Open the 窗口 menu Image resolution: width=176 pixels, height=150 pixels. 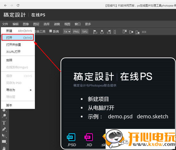77,24
